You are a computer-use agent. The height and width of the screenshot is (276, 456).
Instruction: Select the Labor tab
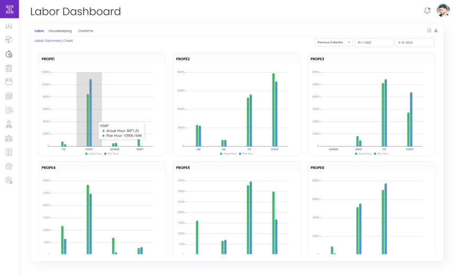click(x=40, y=31)
